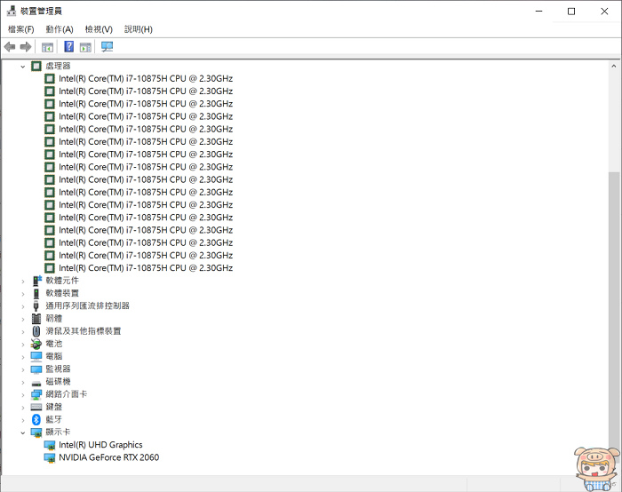Click the 軟體裝置 category icon
The width and height of the screenshot is (622, 492).
pyautogui.click(x=36, y=293)
